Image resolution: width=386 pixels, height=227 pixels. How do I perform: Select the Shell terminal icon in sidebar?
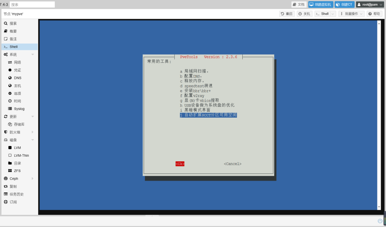(6, 47)
